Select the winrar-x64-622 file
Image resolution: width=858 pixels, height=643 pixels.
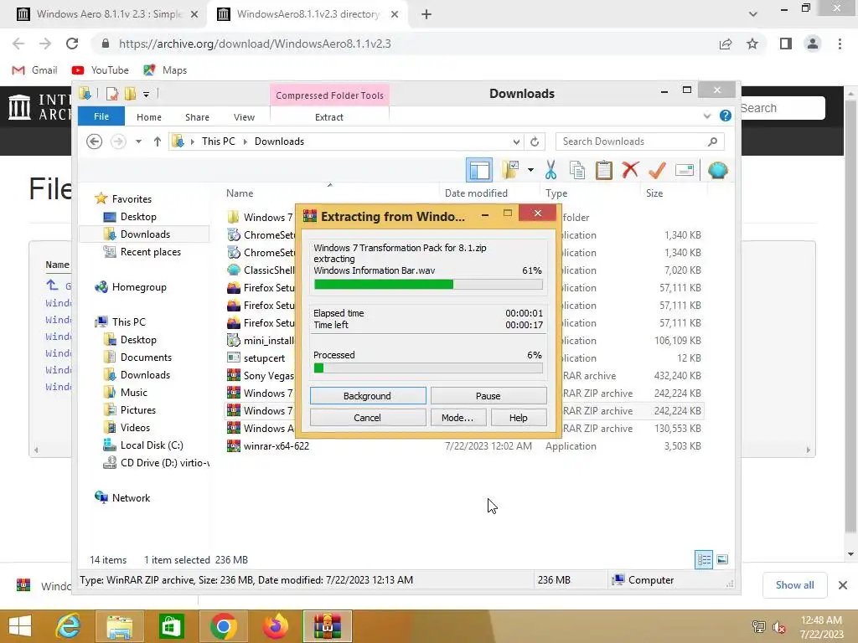pos(277,446)
